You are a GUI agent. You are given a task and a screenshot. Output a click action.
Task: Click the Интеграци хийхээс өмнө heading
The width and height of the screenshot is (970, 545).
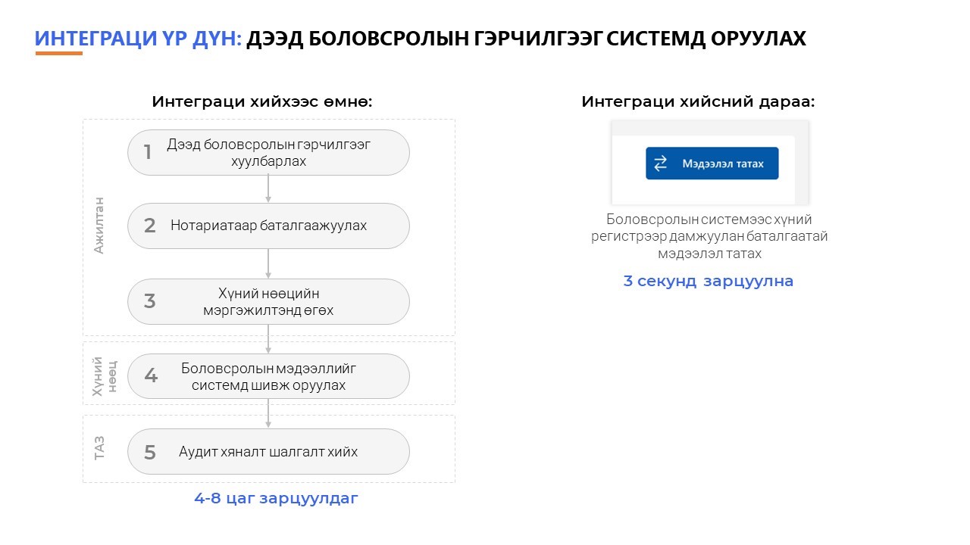click(262, 101)
